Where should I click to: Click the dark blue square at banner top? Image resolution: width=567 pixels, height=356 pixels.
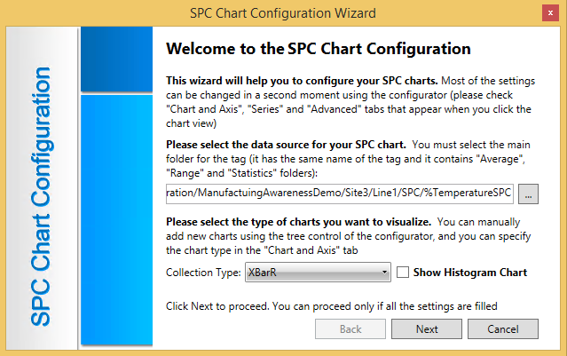(117, 59)
